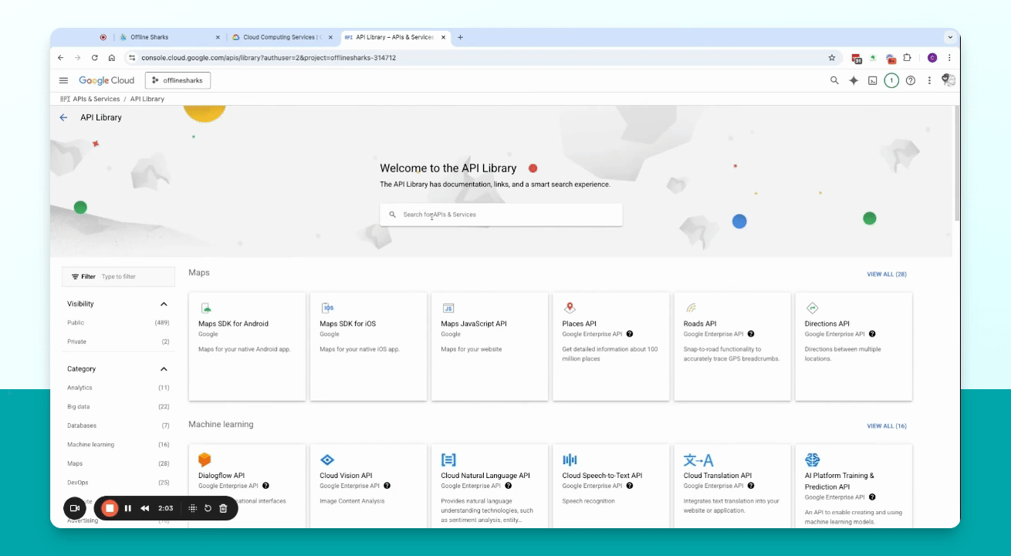
Task: Restart recording with circular arrow
Action: pos(208,508)
